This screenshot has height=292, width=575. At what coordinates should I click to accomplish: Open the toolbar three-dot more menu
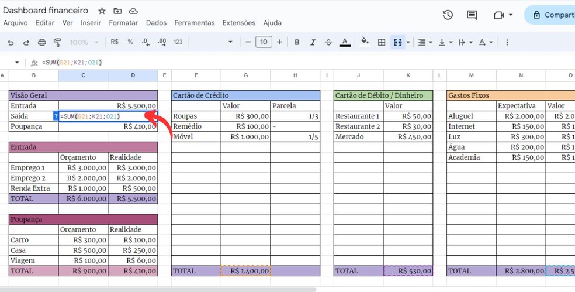click(507, 42)
